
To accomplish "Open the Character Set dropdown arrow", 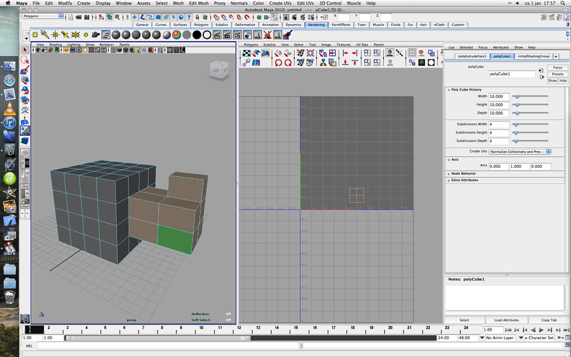I will tap(521, 338).
